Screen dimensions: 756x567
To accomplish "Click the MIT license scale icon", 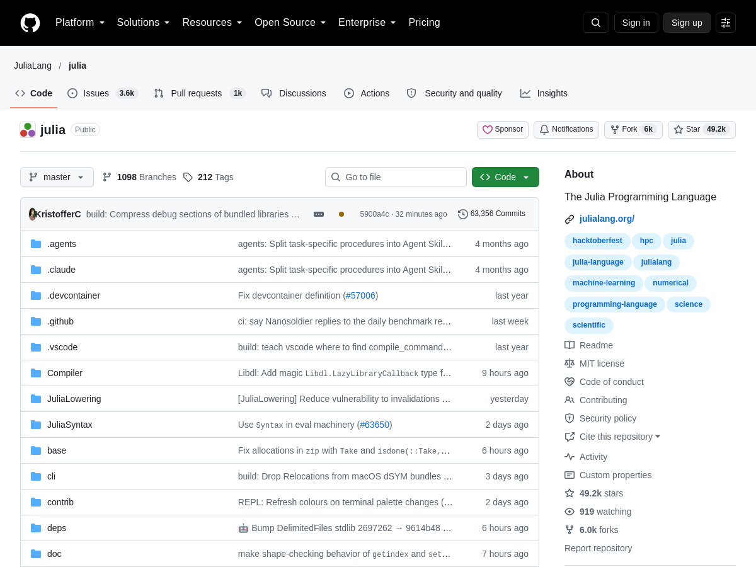I will click(570, 364).
